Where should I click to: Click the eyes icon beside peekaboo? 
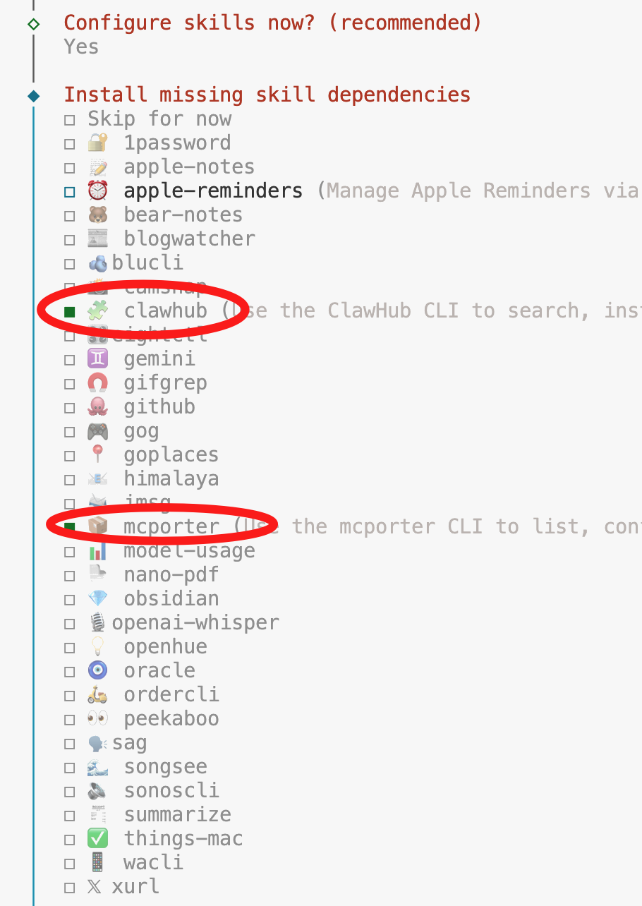point(97,719)
